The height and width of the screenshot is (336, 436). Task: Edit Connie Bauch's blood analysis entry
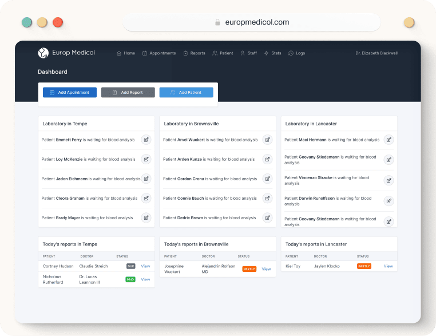tap(268, 198)
